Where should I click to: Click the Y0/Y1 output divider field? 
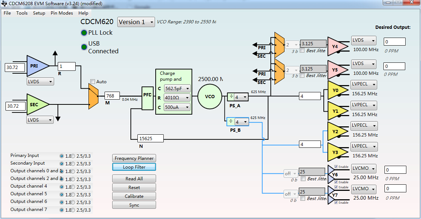click(x=310, y=96)
